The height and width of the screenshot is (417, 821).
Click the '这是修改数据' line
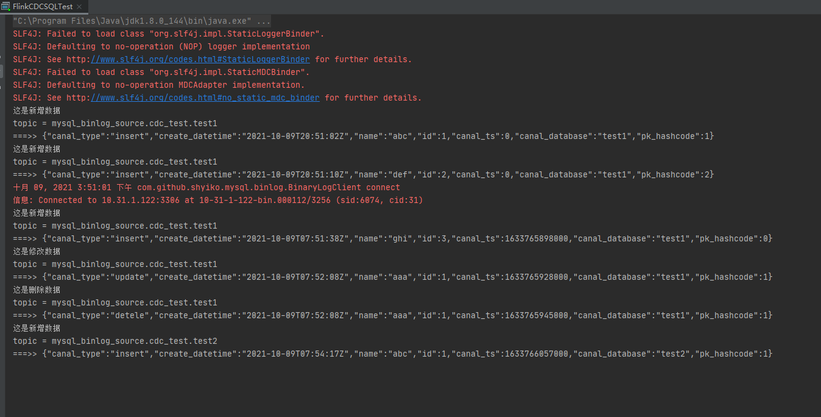coord(37,251)
